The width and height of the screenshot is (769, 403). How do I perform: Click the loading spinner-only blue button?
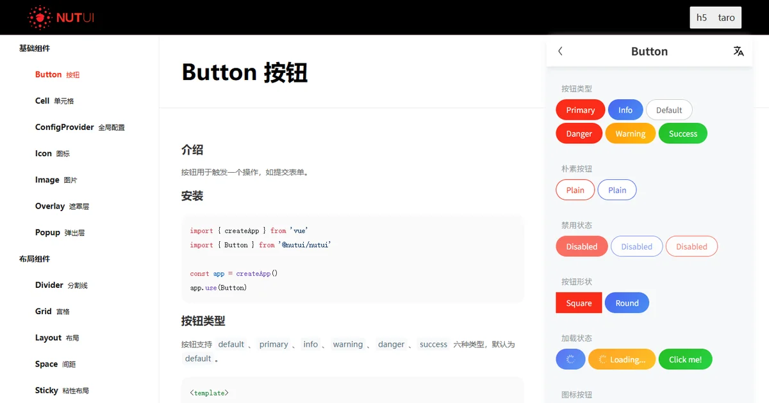[570, 360]
